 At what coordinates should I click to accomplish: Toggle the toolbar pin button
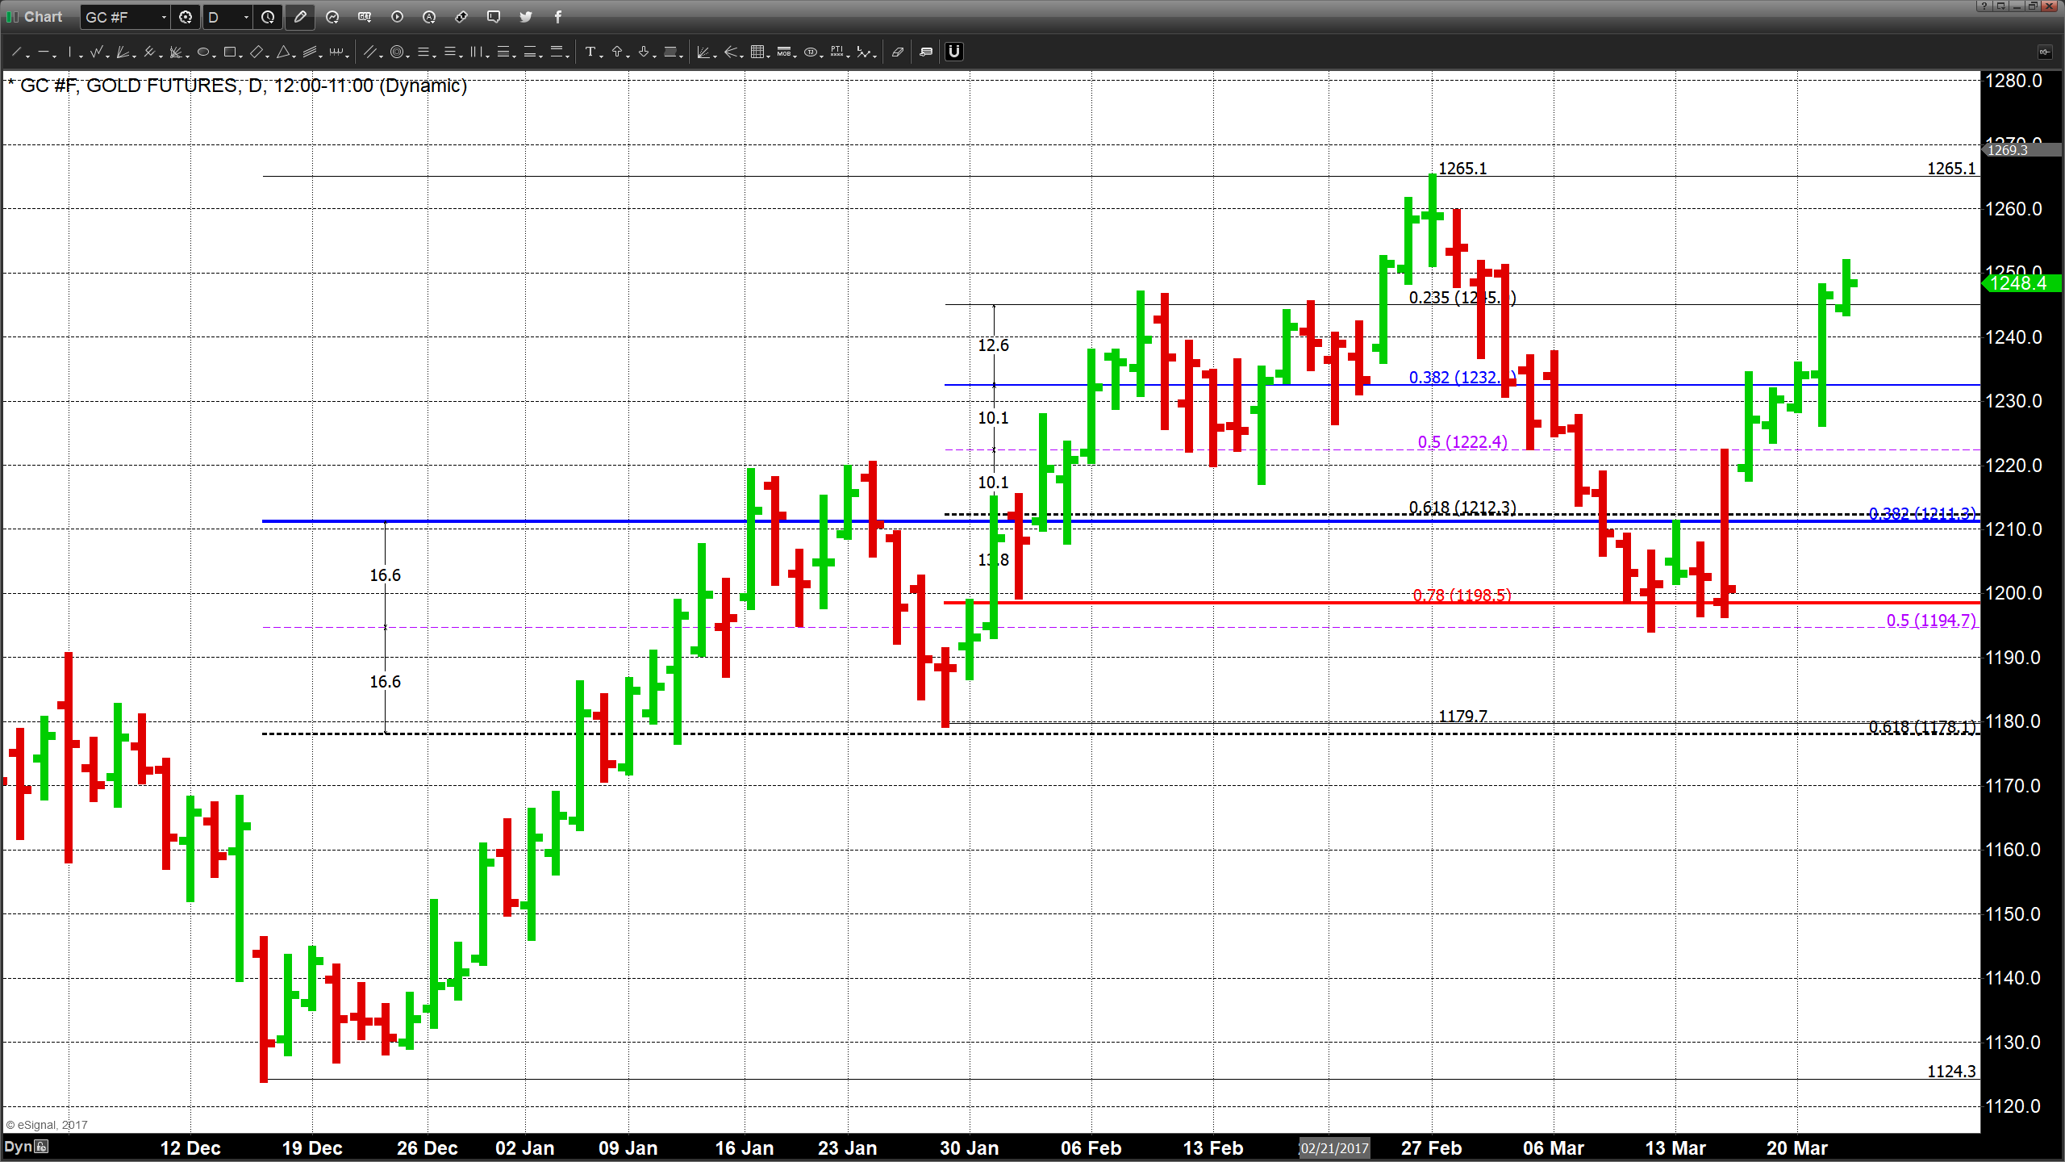2044,52
